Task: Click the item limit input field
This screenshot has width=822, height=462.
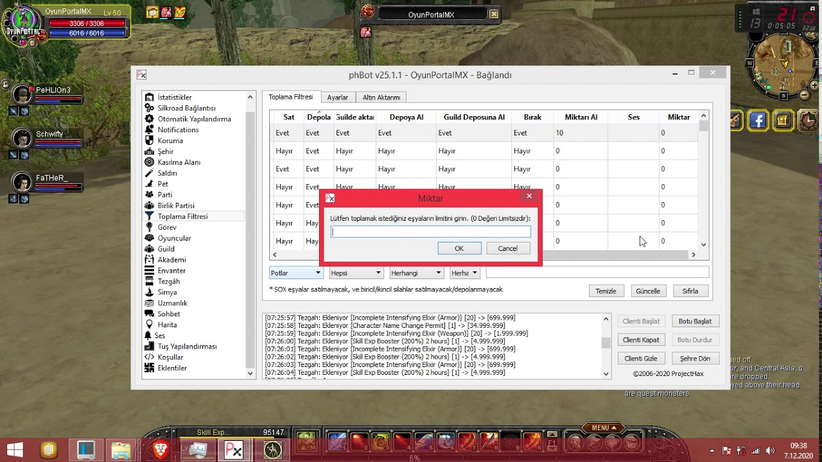Action: (431, 232)
